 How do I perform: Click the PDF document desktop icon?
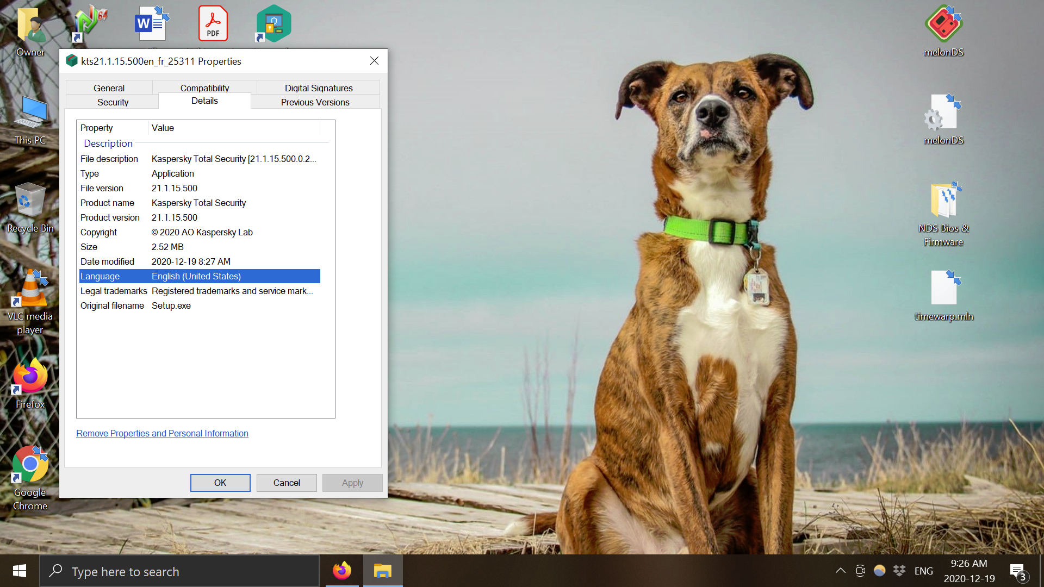click(213, 24)
